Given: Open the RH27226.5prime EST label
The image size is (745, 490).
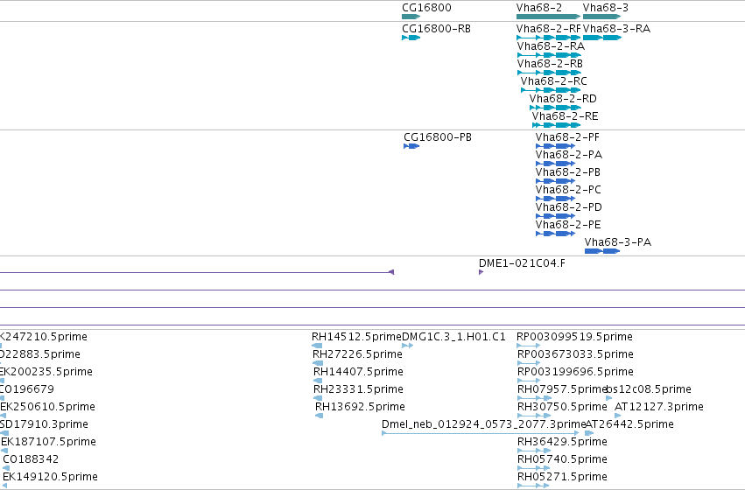Looking at the screenshot, I should point(357,354).
